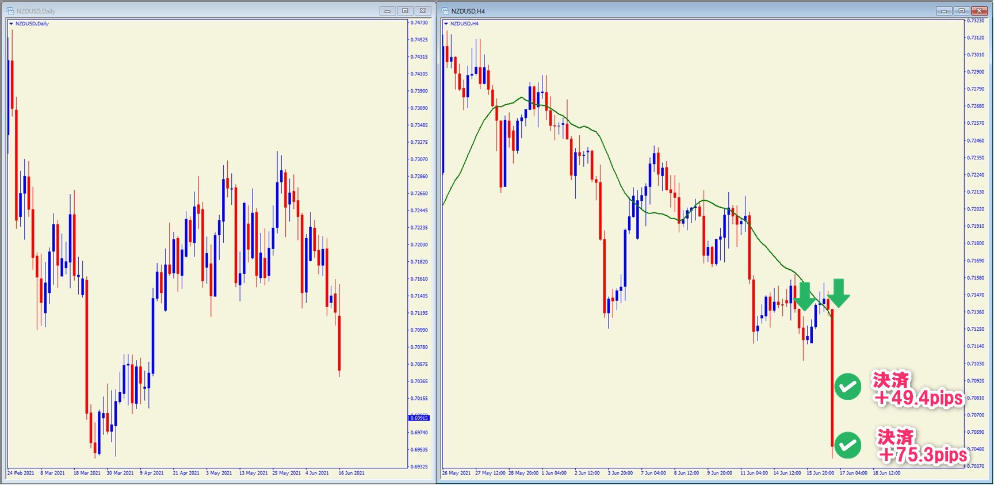
Task: Click the 16 Jun 2021 date label
Action: [351, 473]
